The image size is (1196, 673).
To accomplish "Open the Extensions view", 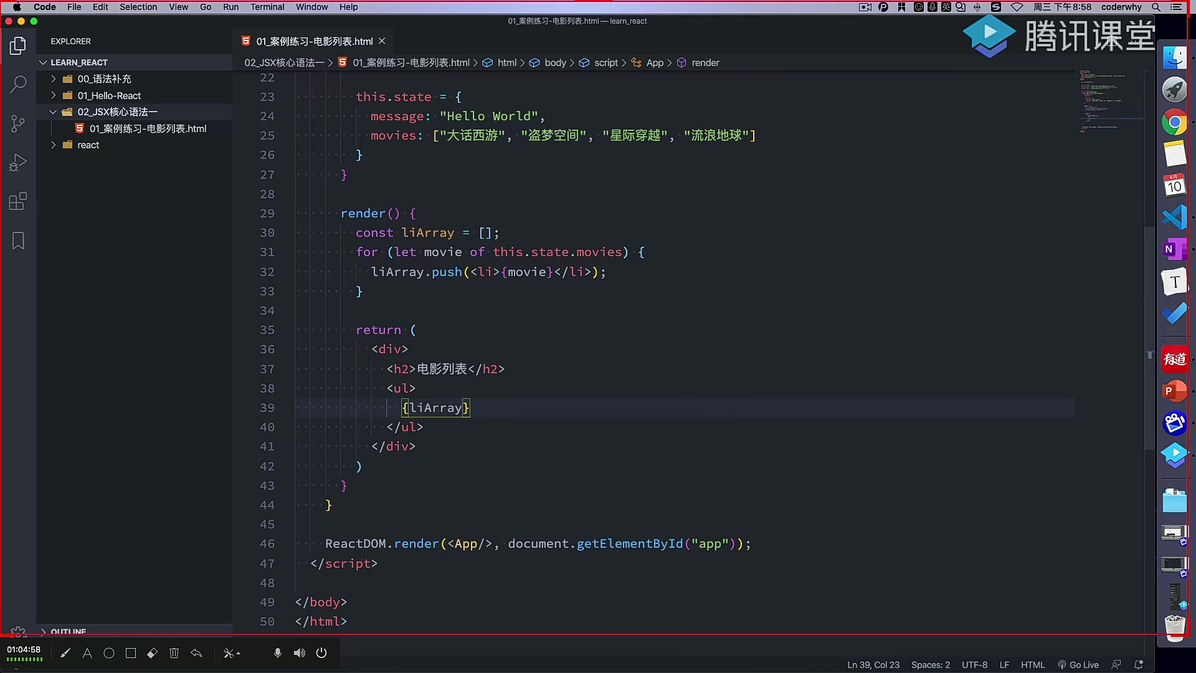I will point(18,201).
